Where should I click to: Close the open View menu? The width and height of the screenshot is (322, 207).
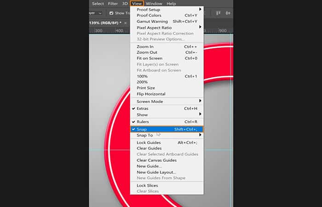point(137,4)
